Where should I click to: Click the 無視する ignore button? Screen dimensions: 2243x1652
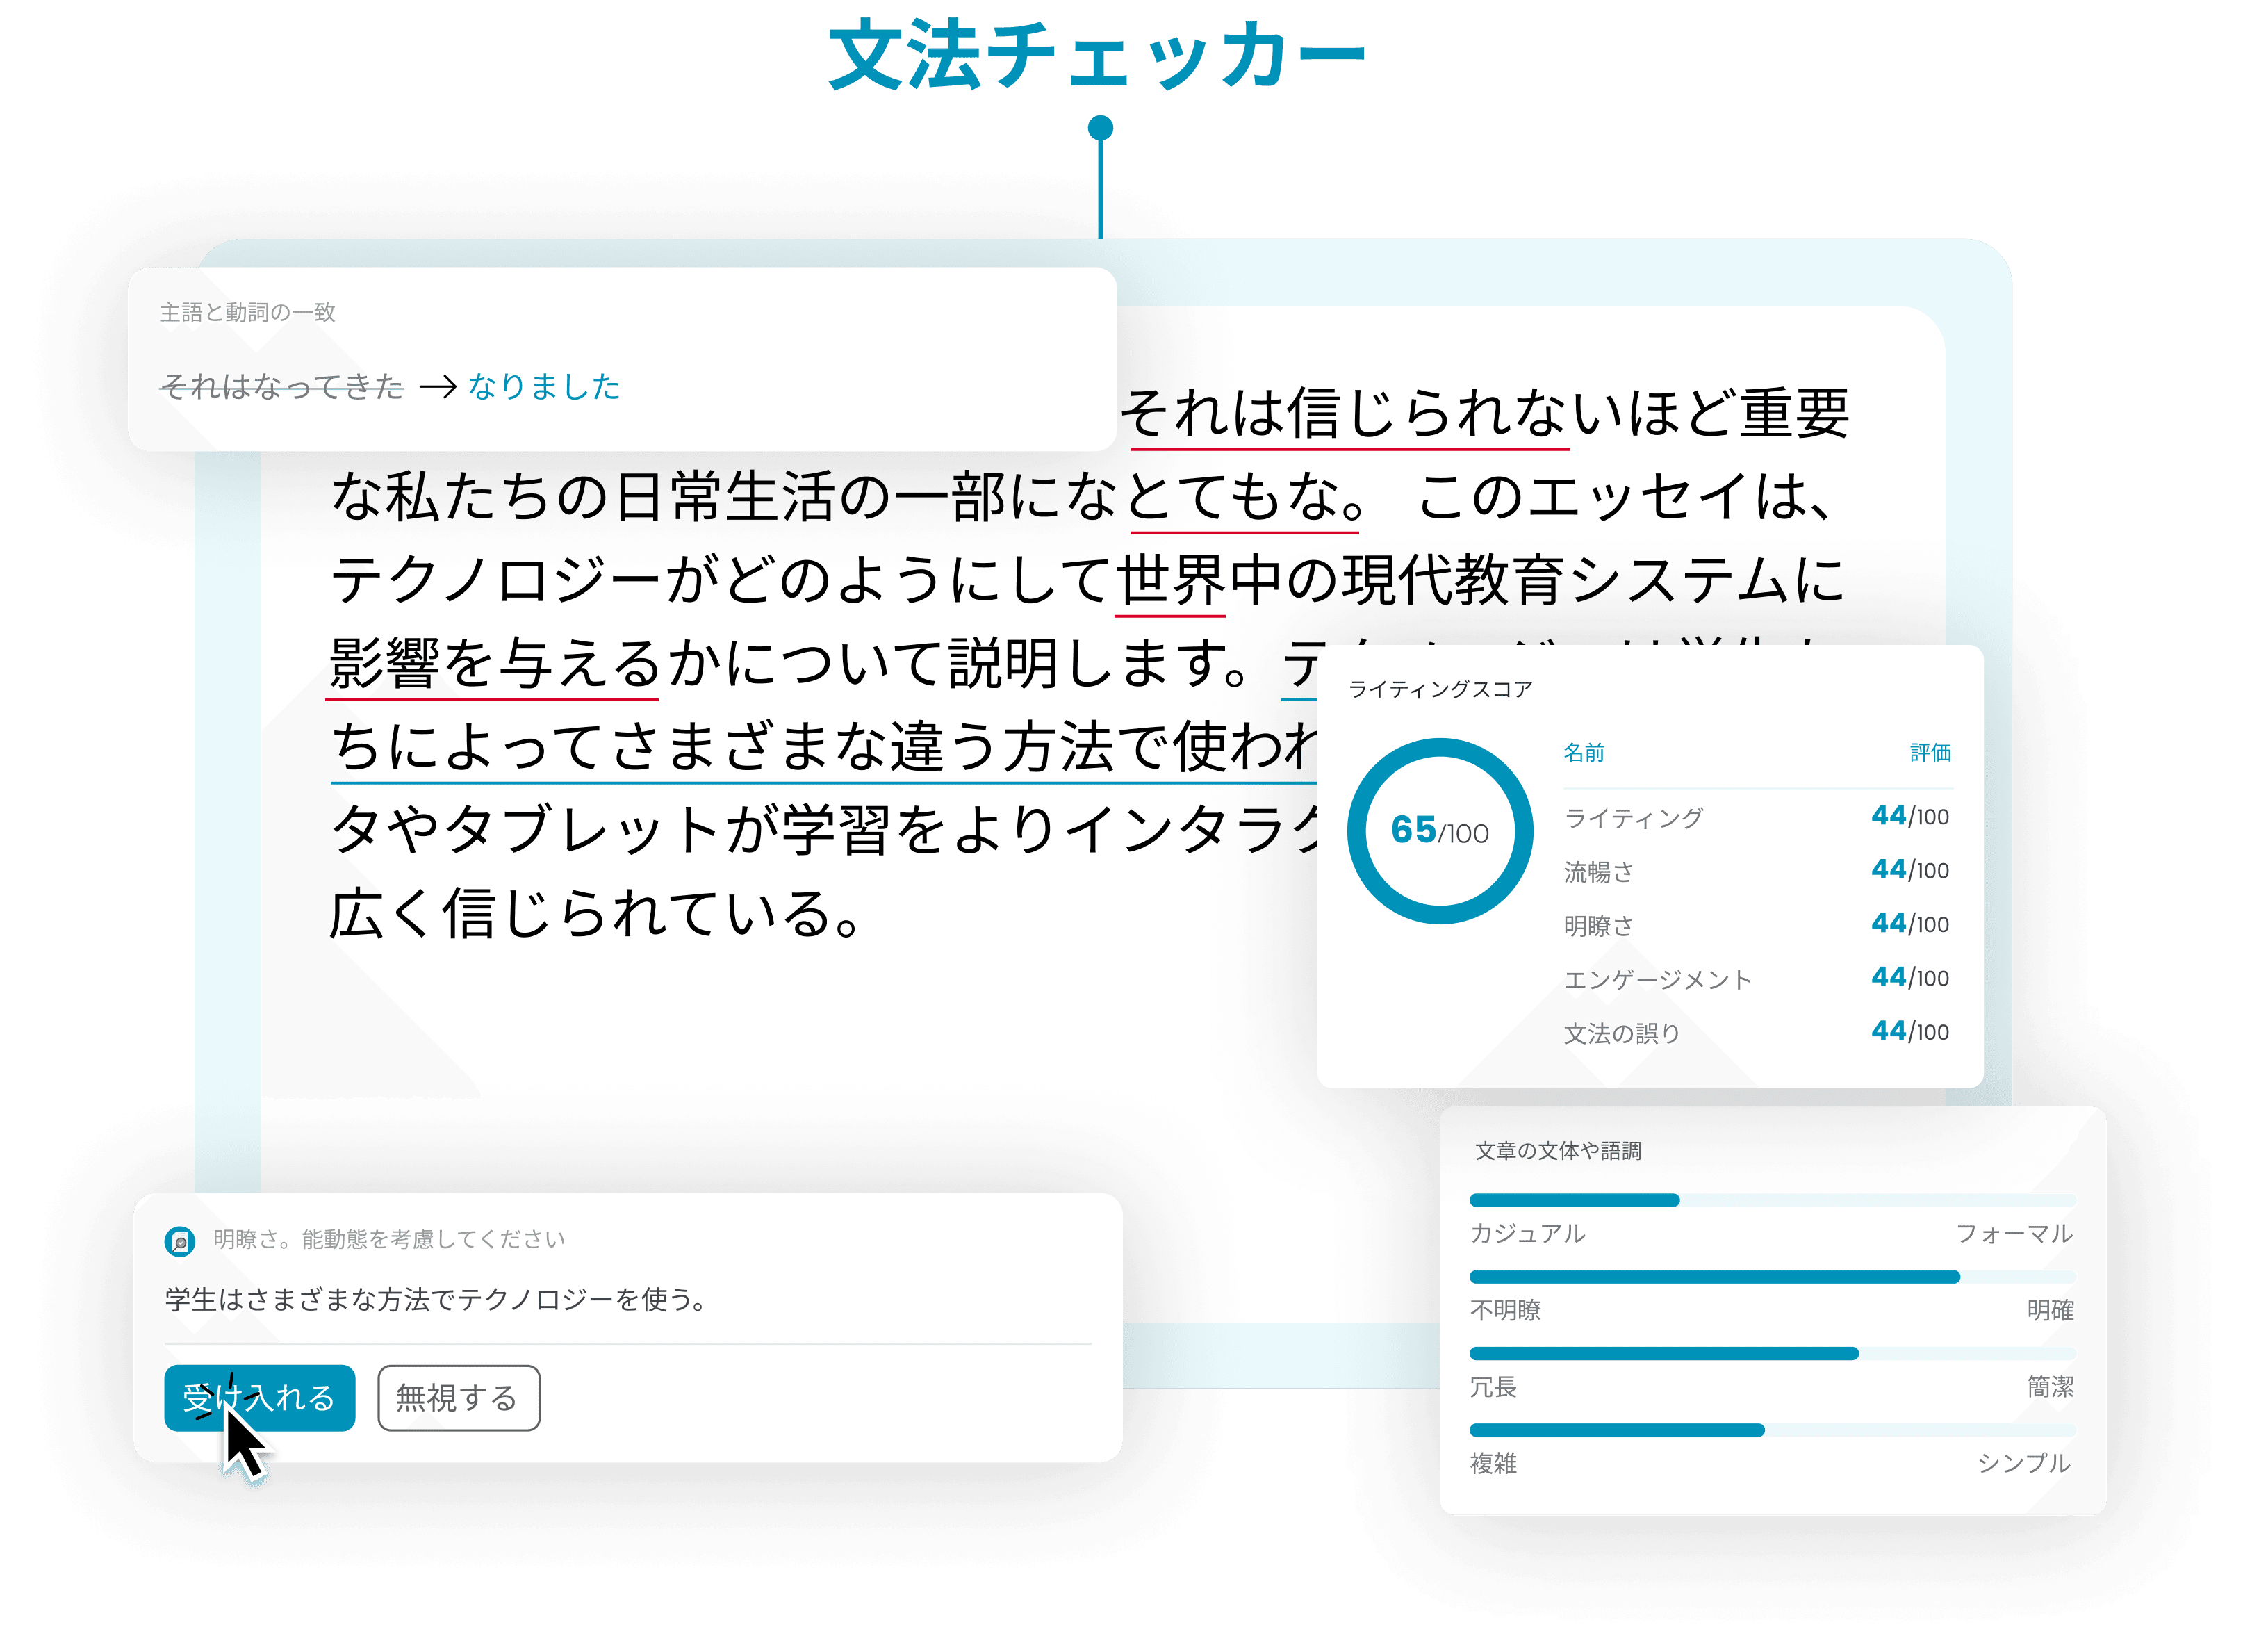[x=459, y=1397]
